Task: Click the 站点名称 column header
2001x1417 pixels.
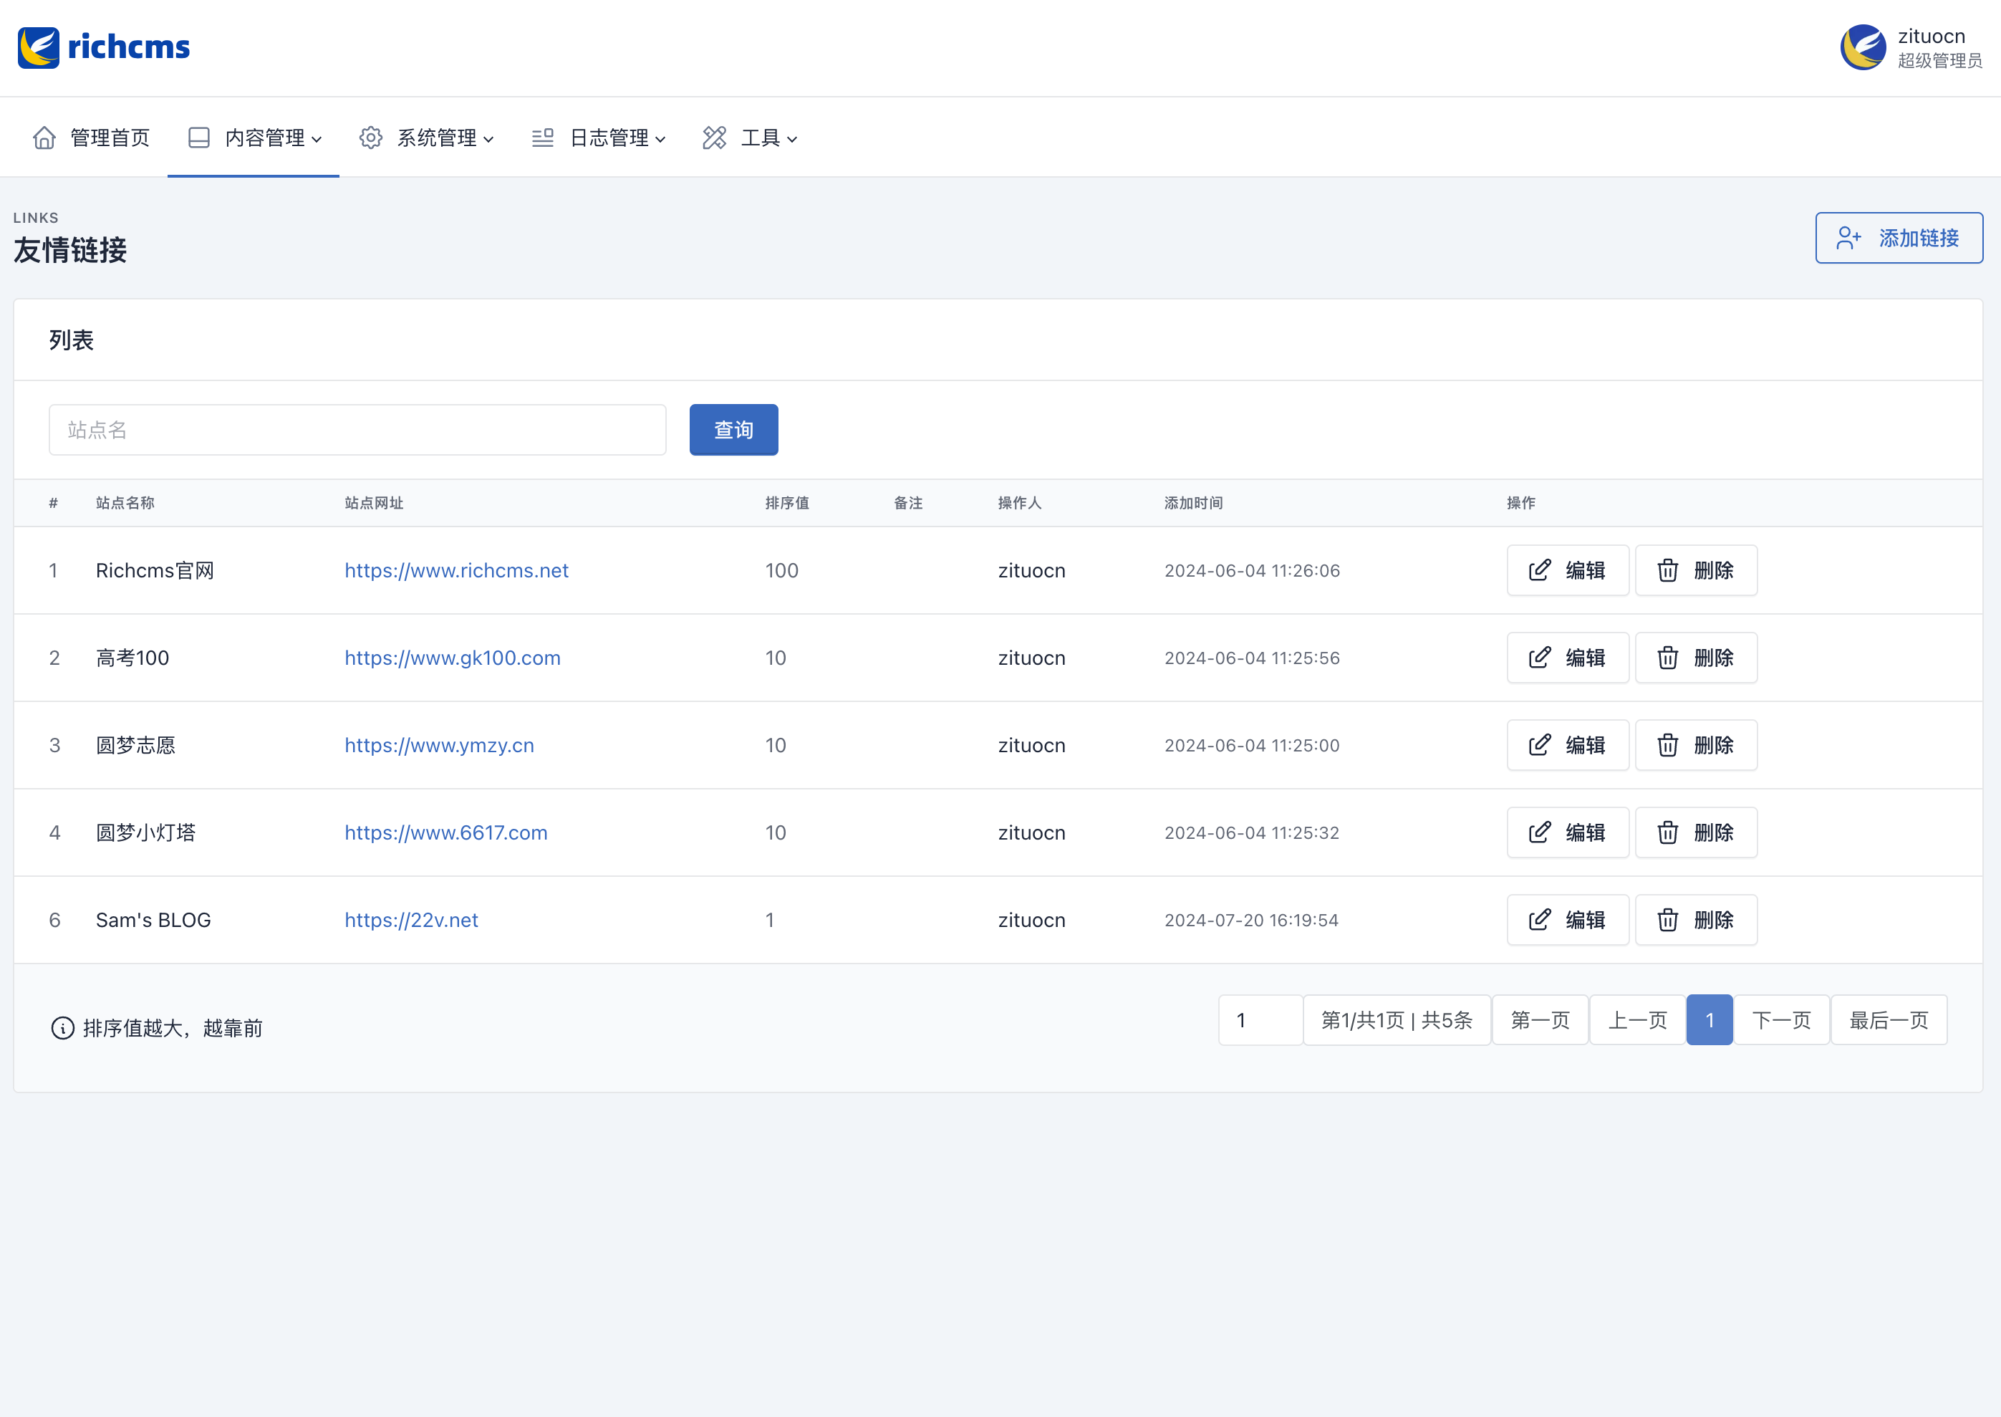Action: (125, 503)
